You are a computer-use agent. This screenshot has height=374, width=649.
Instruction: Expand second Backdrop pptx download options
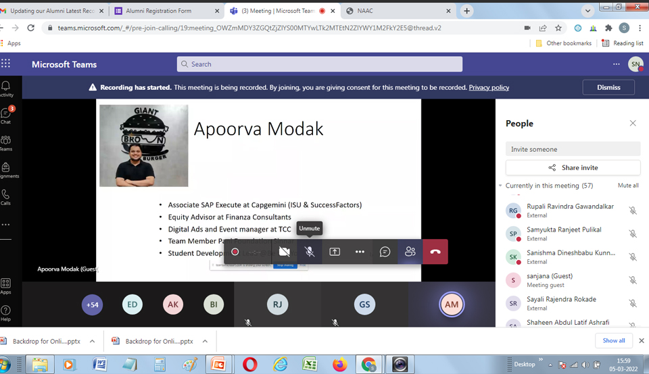coord(205,341)
